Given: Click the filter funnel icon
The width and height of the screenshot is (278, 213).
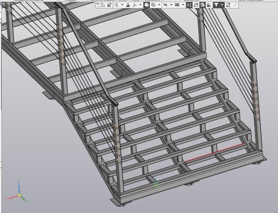Looking at the screenshot, I should point(216,5).
